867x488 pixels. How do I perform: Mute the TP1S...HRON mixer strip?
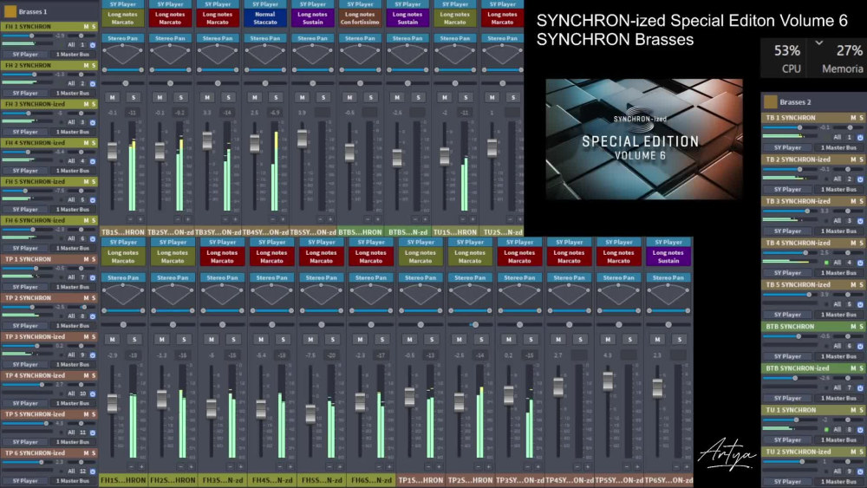[x=410, y=339]
